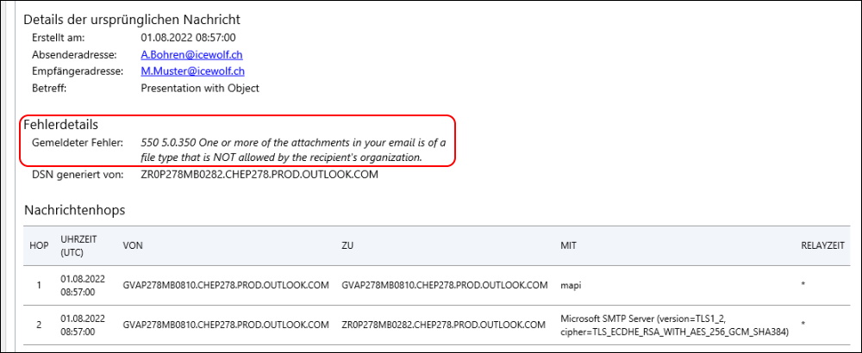862x353 pixels.
Task: Click the mapi entry in hop 1
Action: [570, 286]
